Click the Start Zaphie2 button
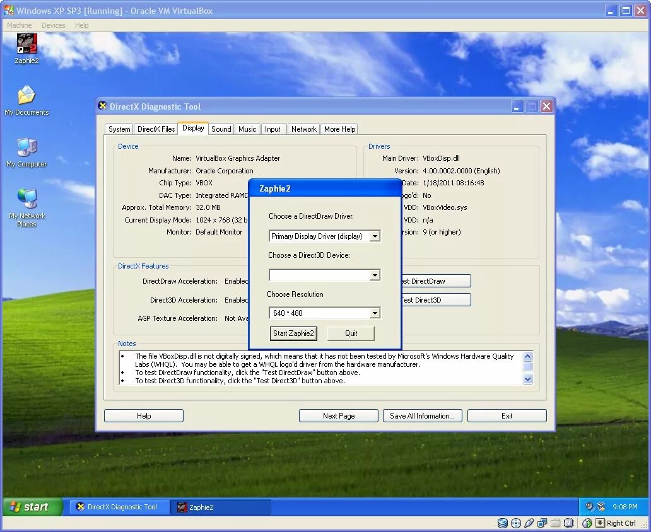Screen dimensions: 651x532 point(293,333)
